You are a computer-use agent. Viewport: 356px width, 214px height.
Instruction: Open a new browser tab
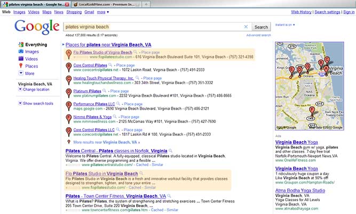(146, 4)
